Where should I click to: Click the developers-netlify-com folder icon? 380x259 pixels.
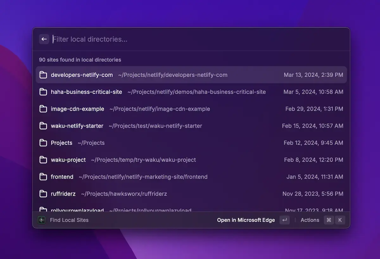(x=43, y=75)
